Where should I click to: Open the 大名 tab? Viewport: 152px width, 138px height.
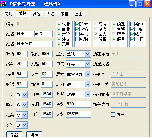pyautogui.click(x=51, y=14)
